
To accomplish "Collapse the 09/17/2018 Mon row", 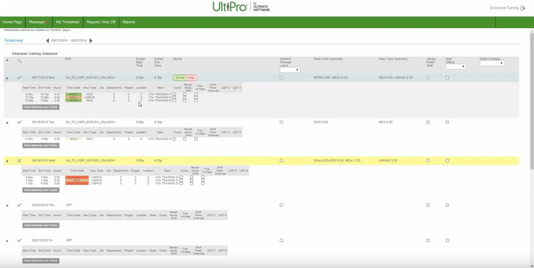I will pos(7,78).
